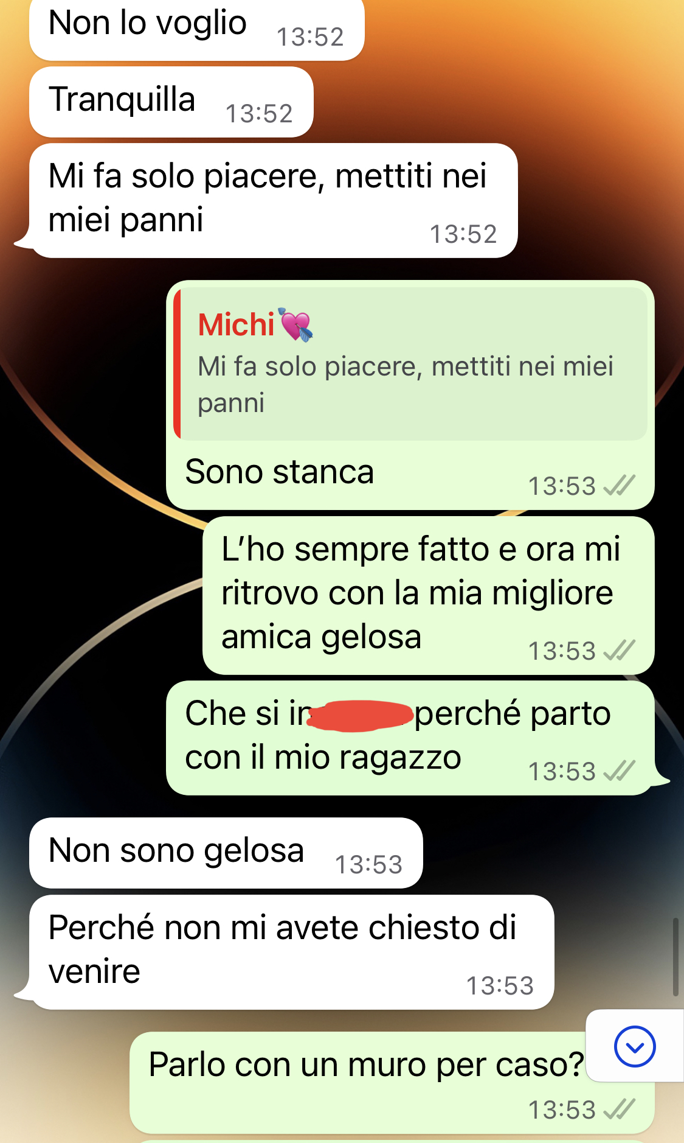Tap the red scribble covering the word

[361, 716]
